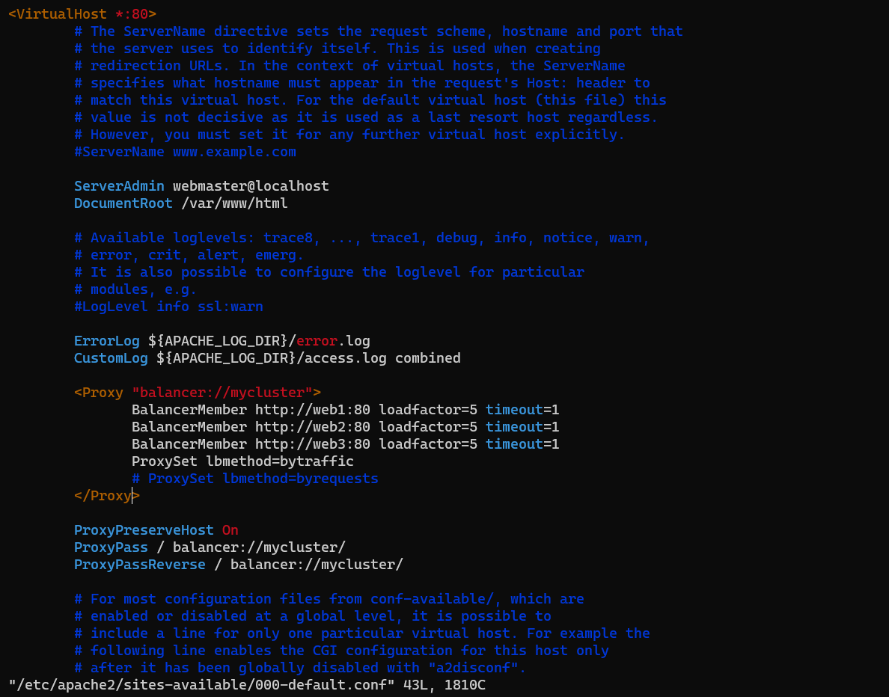Image resolution: width=889 pixels, height=697 pixels.
Task: Click the ProxyPassReverse directive keyword
Action: pos(139,564)
